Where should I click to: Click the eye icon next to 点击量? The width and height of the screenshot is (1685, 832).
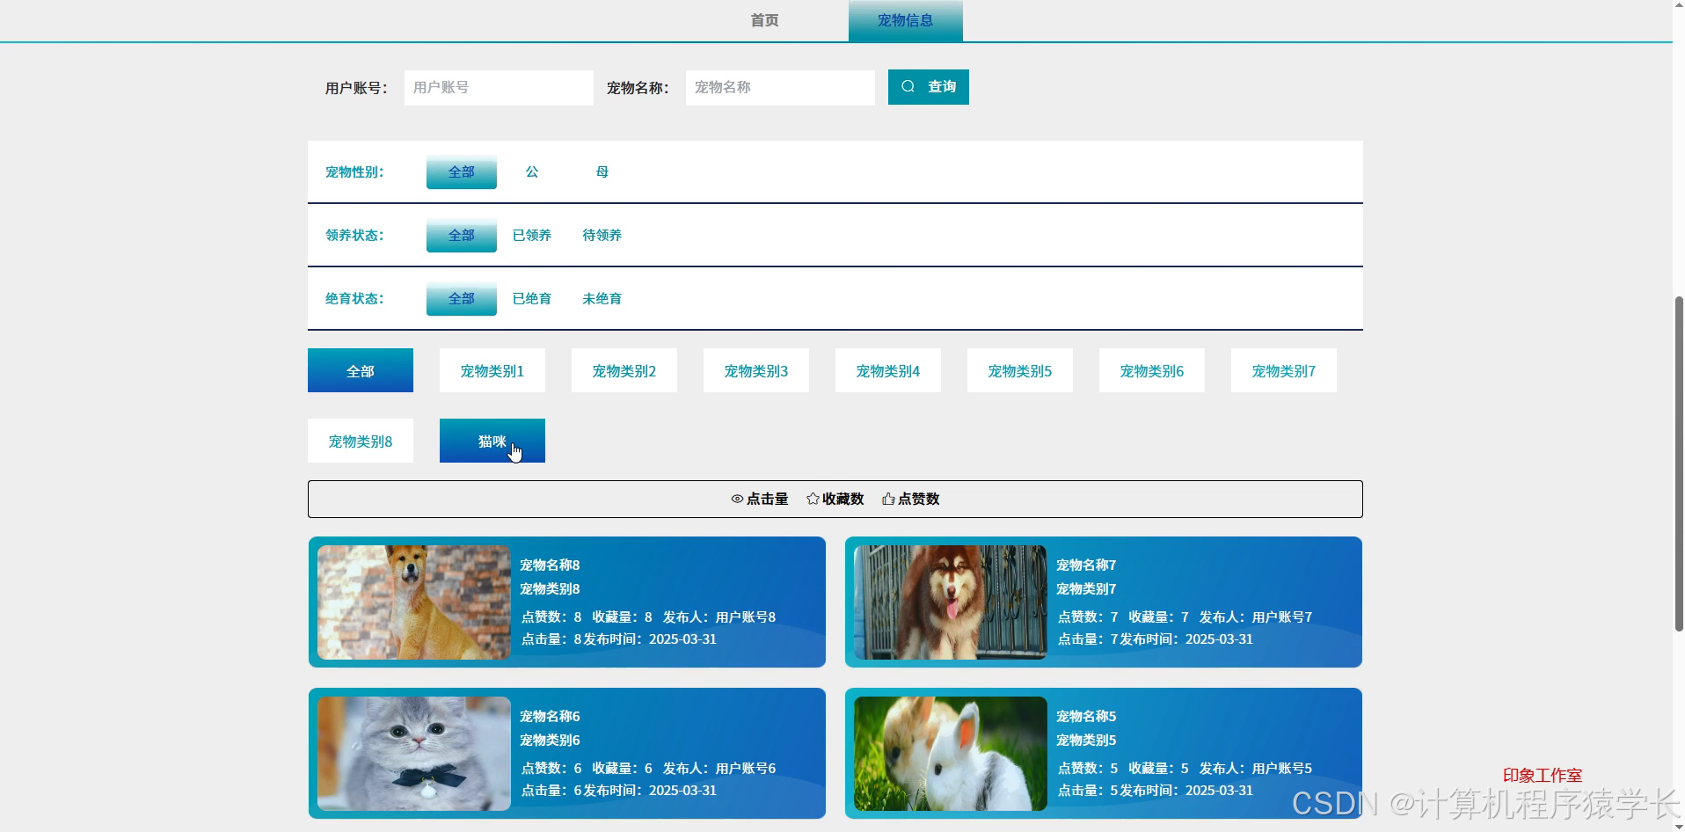click(737, 499)
